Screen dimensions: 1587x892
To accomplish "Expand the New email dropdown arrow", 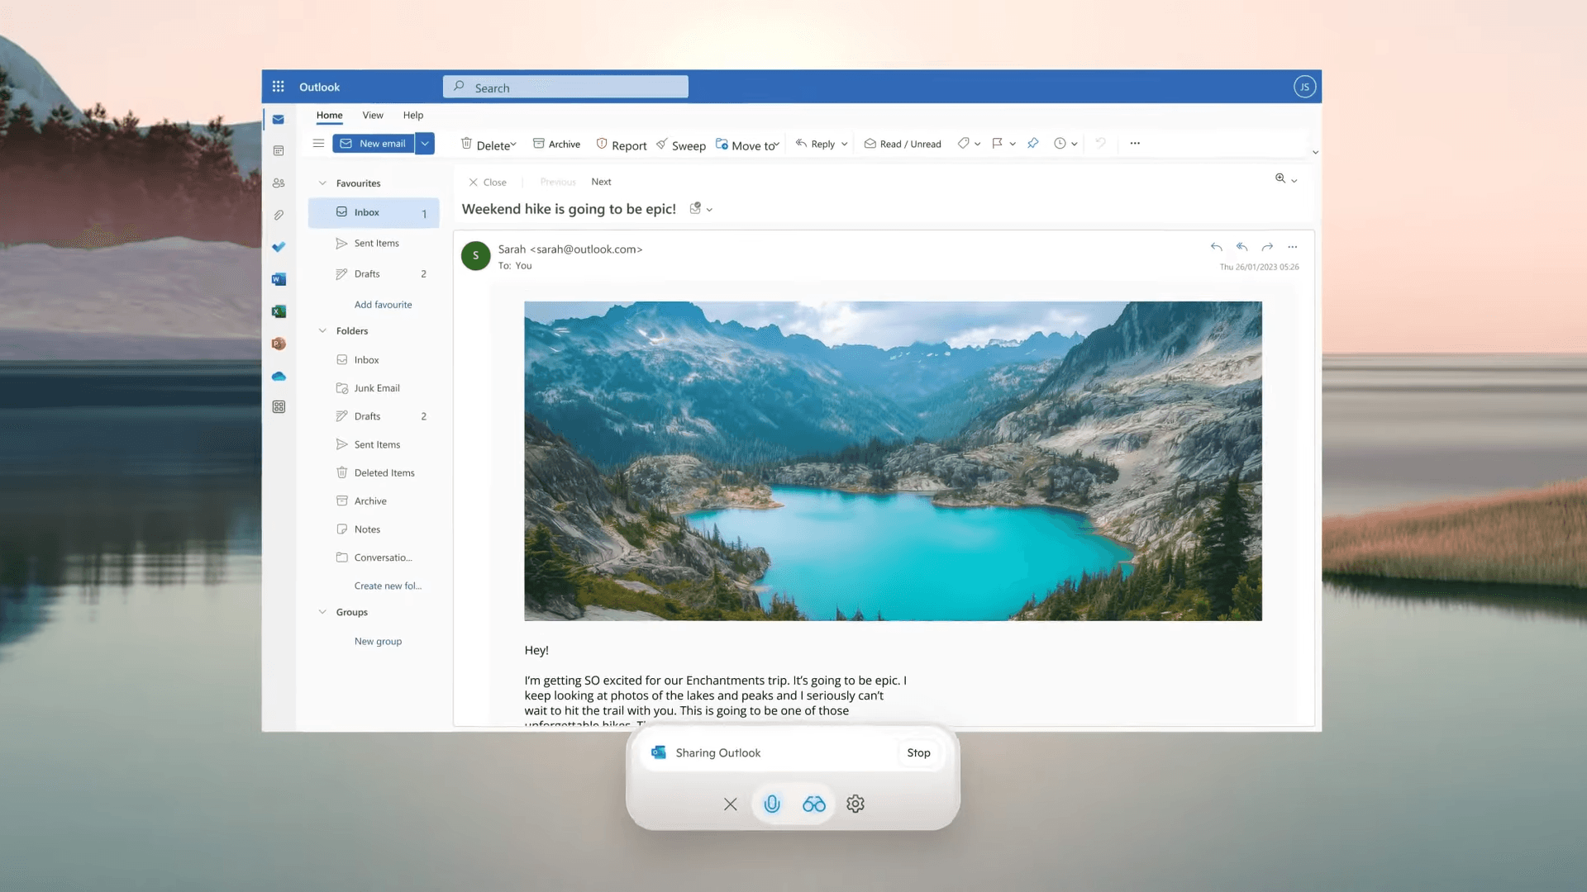I will pyautogui.click(x=425, y=144).
